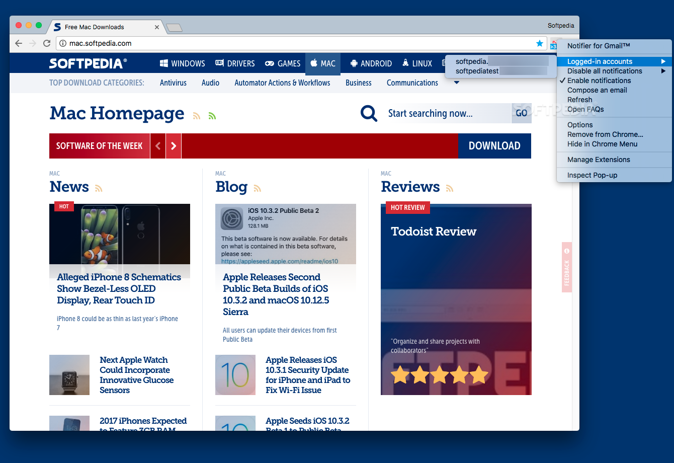Toggle the Enable notifications checked item
This screenshot has height=463, width=674.
click(x=614, y=81)
